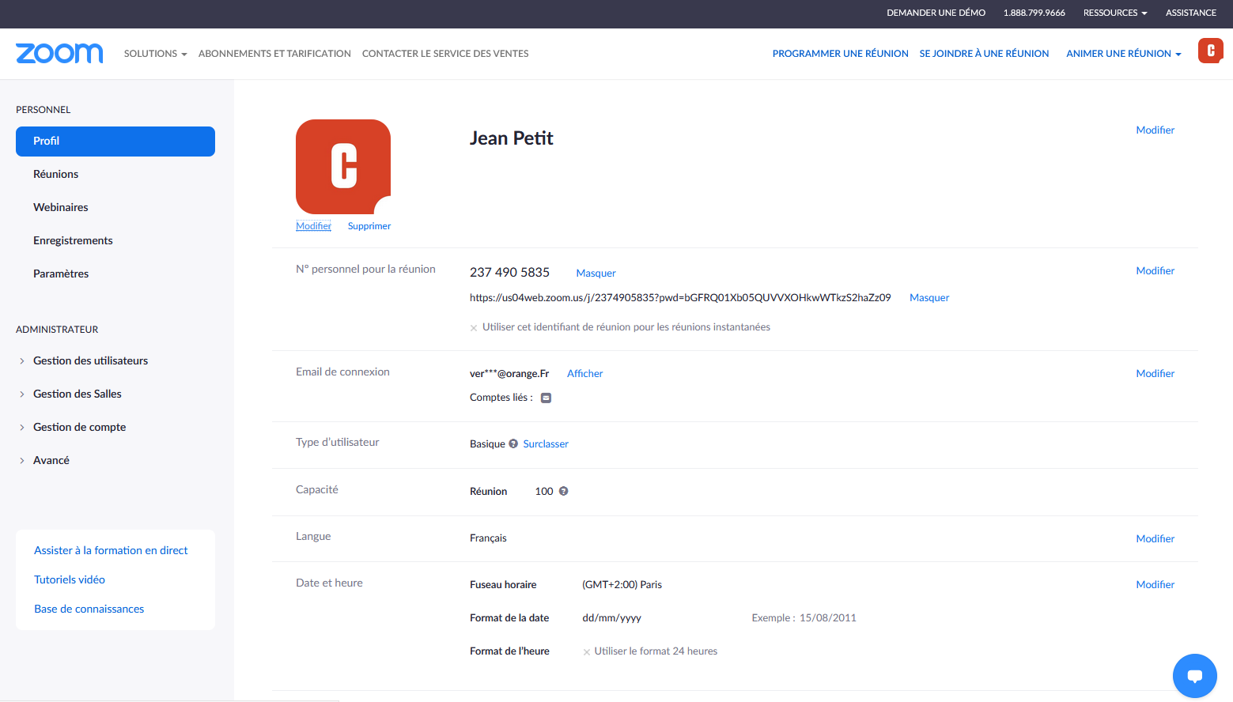
Task: Click Surclasser to upgrade account
Action: point(546,444)
